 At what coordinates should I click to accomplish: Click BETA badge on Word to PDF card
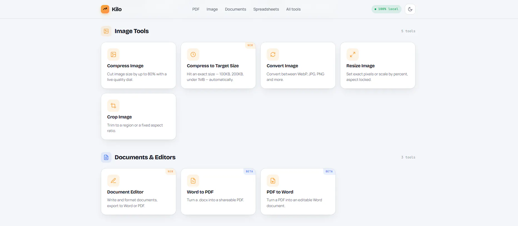249,172
